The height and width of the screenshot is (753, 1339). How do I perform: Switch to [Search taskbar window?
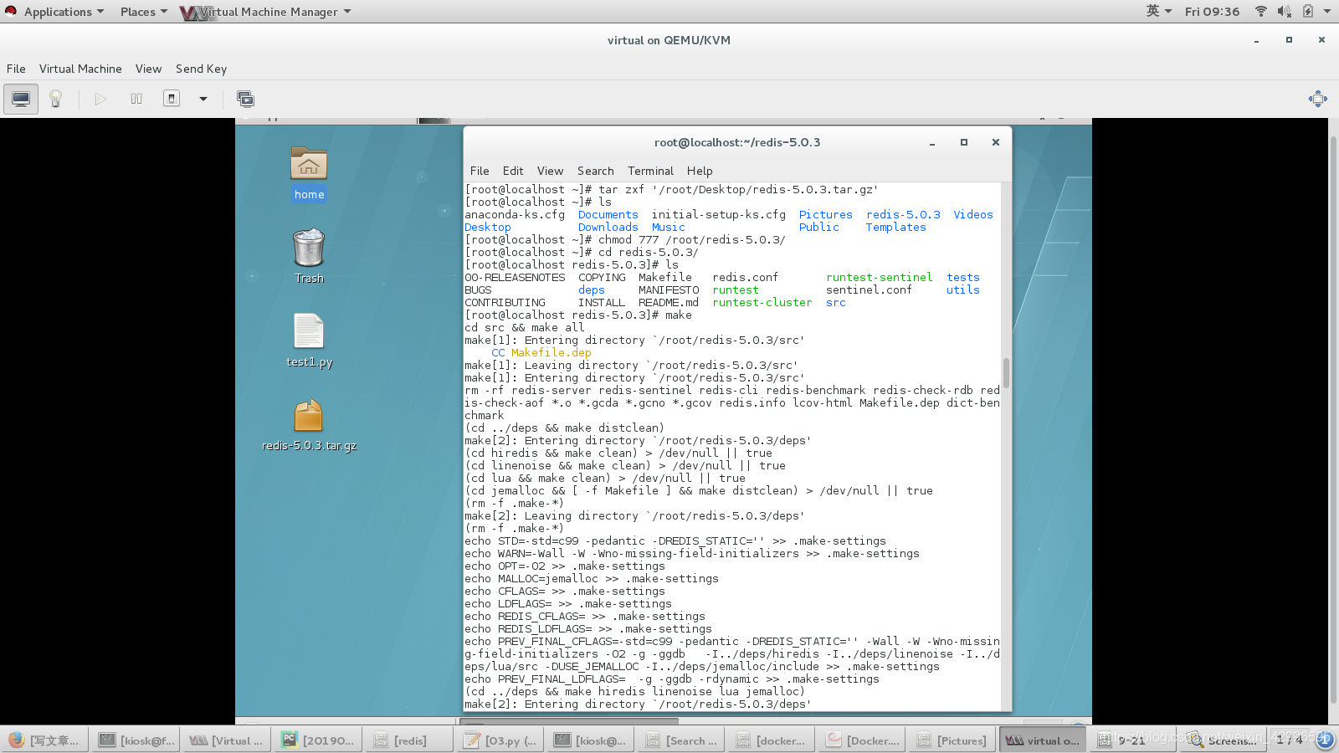pos(681,740)
